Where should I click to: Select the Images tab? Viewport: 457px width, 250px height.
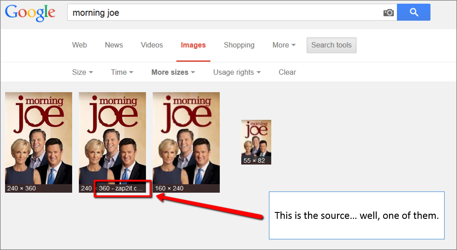pos(193,45)
